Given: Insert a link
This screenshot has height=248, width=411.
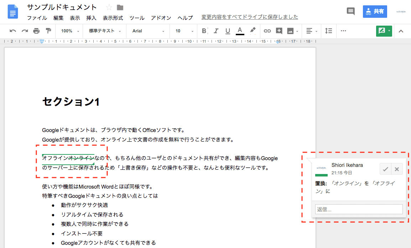Looking at the screenshot, I should 267,31.
